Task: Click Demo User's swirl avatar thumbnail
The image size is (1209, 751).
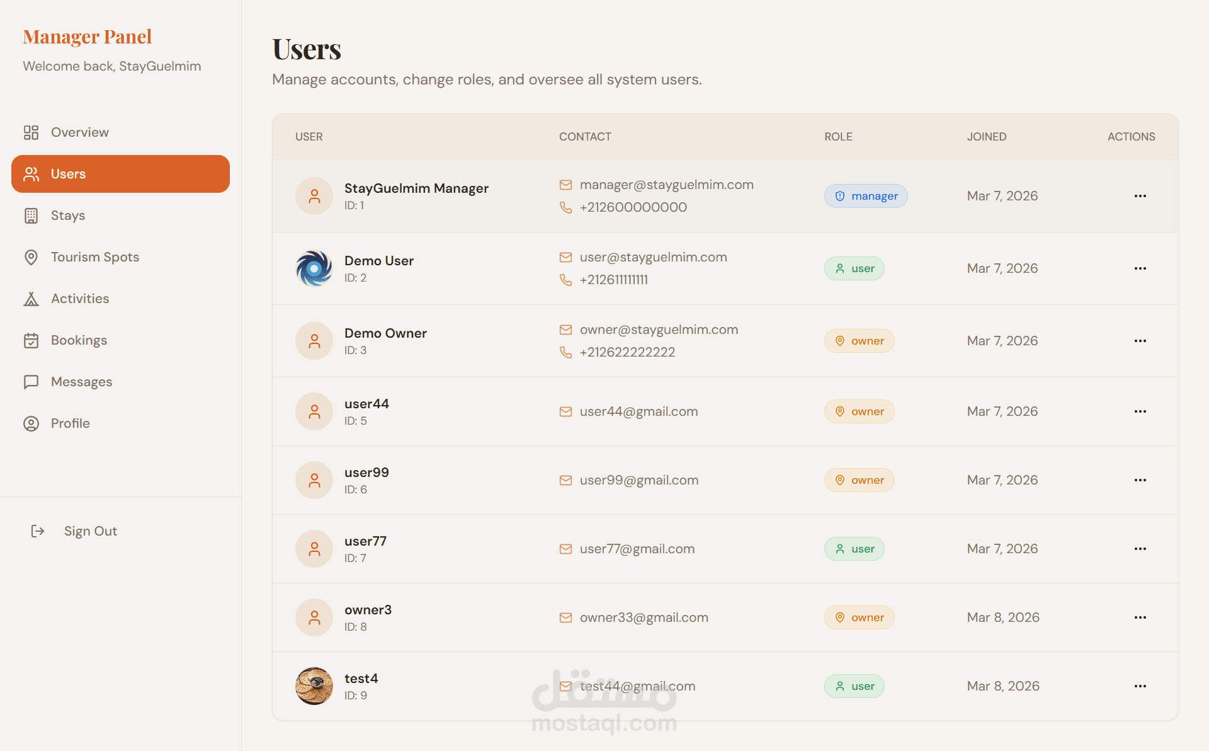Action: [x=314, y=268]
